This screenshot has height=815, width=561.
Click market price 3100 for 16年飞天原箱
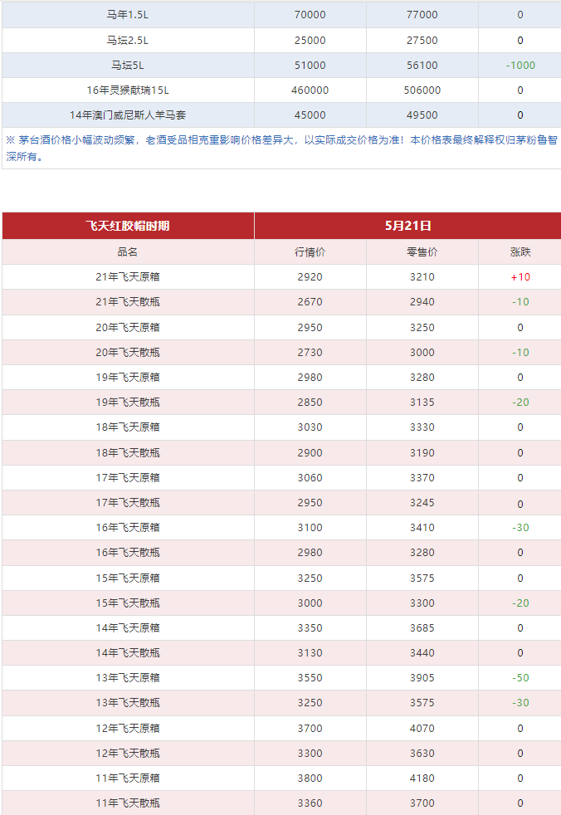click(310, 528)
